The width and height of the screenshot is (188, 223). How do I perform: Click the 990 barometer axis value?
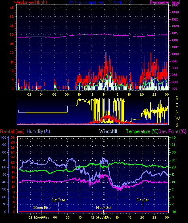[175, 68]
